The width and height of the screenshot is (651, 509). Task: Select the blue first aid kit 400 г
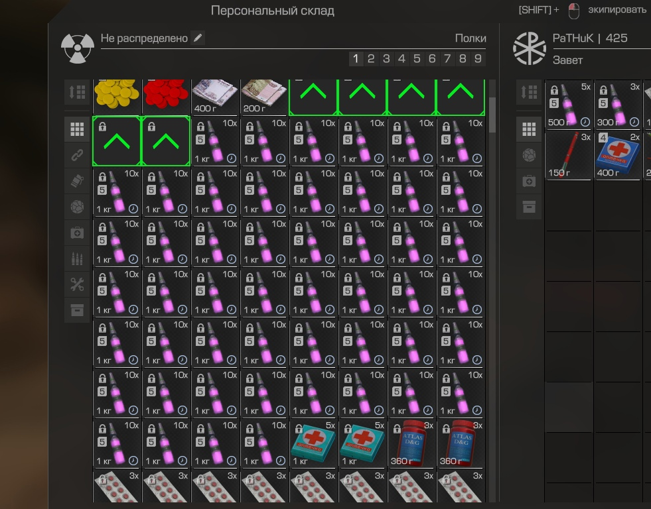tap(618, 154)
